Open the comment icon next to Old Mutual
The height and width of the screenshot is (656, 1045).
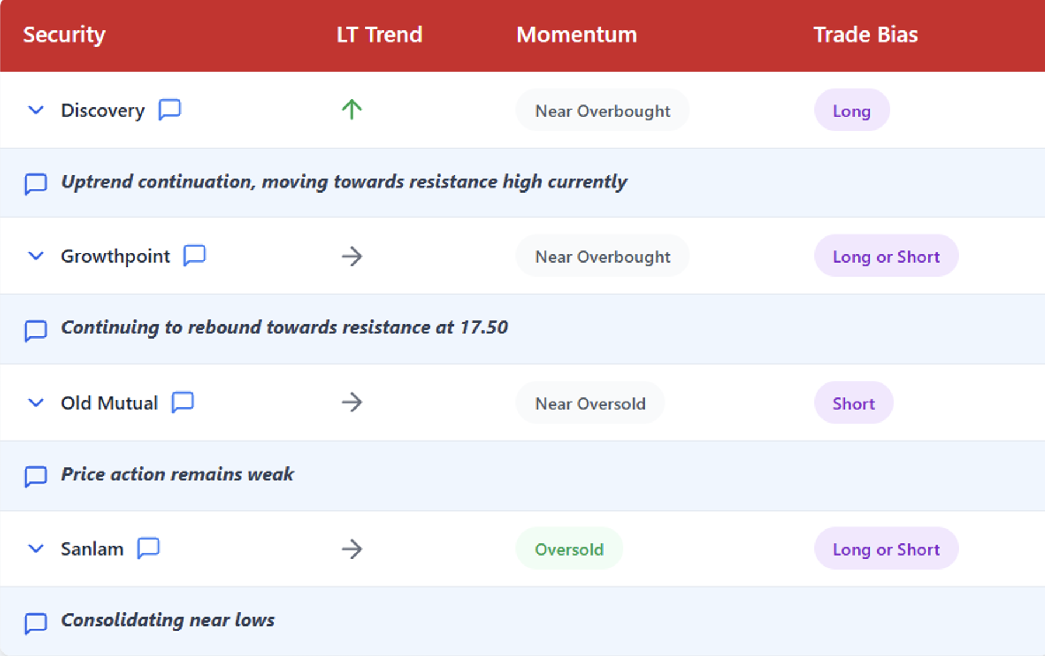click(183, 402)
